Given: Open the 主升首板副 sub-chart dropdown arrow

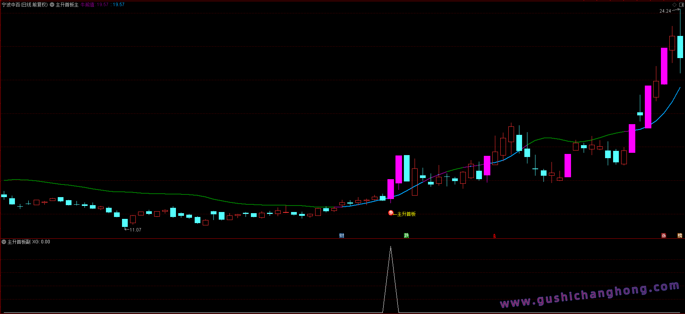Looking at the screenshot, I should (4, 242).
